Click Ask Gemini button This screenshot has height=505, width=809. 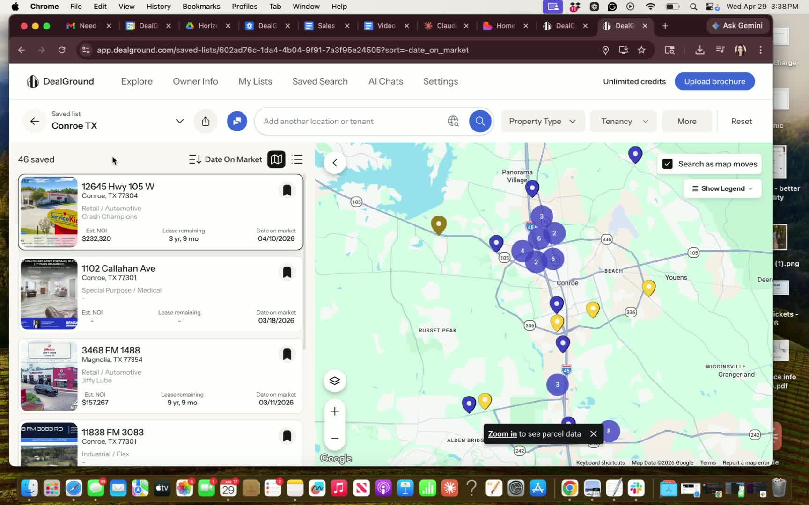pyautogui.click(x=737, y=26)
